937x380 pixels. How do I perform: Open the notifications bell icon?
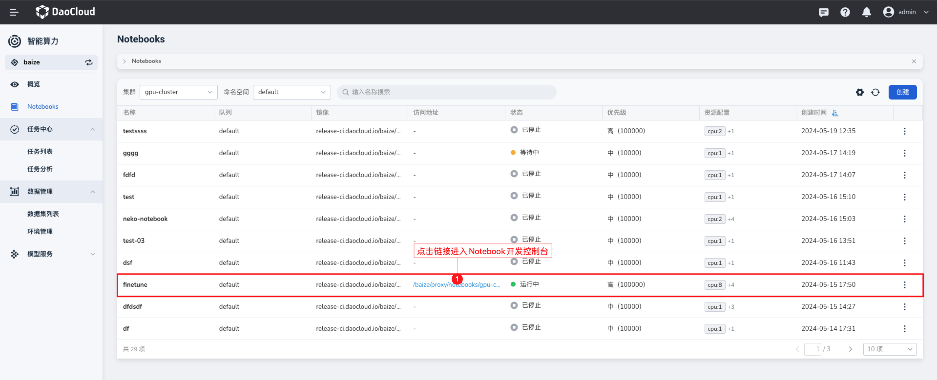click(866, 12)
